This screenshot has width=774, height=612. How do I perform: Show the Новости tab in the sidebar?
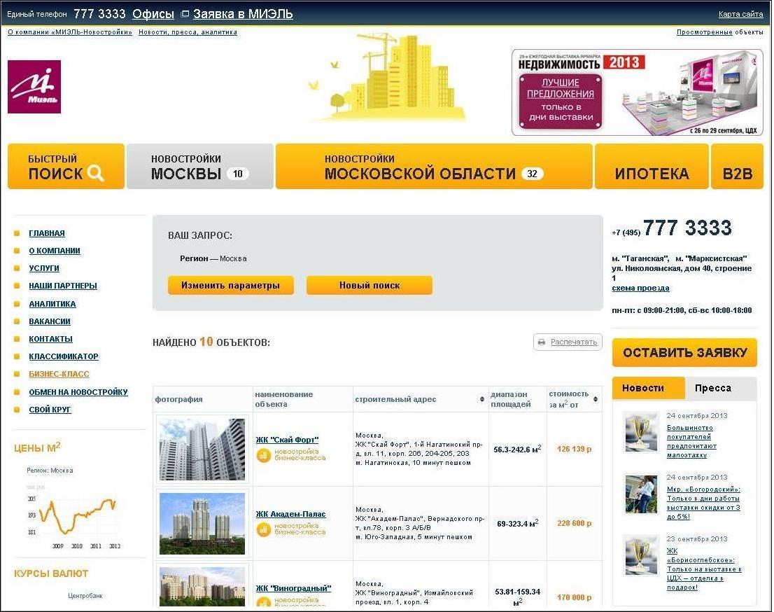point(648,388)
